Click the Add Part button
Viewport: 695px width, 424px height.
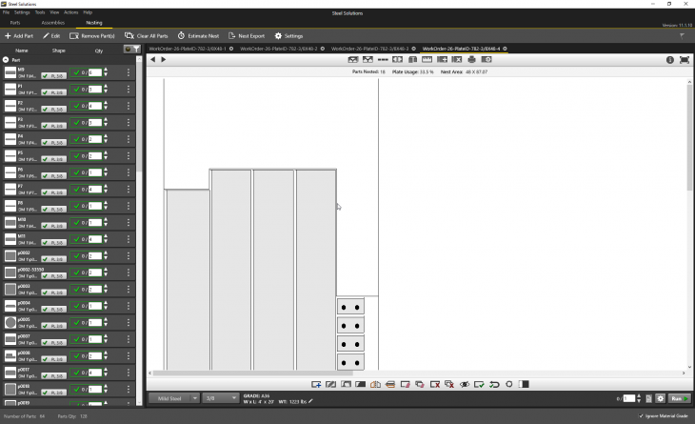coord(19,36)
